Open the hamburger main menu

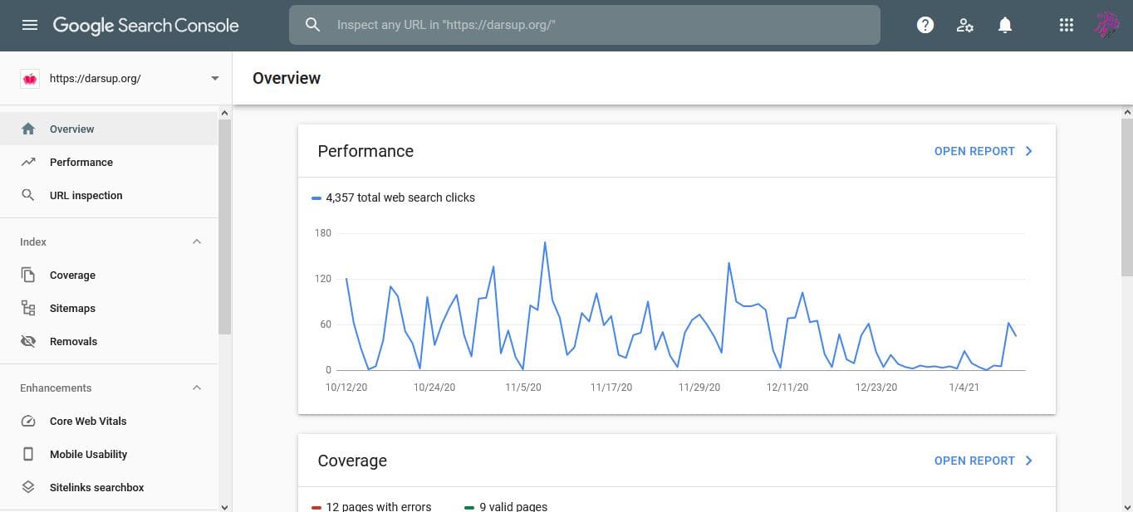click(x=30, y=25)
